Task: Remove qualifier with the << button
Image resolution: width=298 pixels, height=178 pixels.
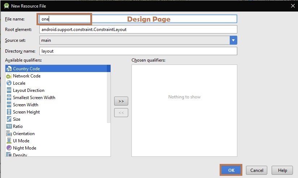Action: (121, 112)
